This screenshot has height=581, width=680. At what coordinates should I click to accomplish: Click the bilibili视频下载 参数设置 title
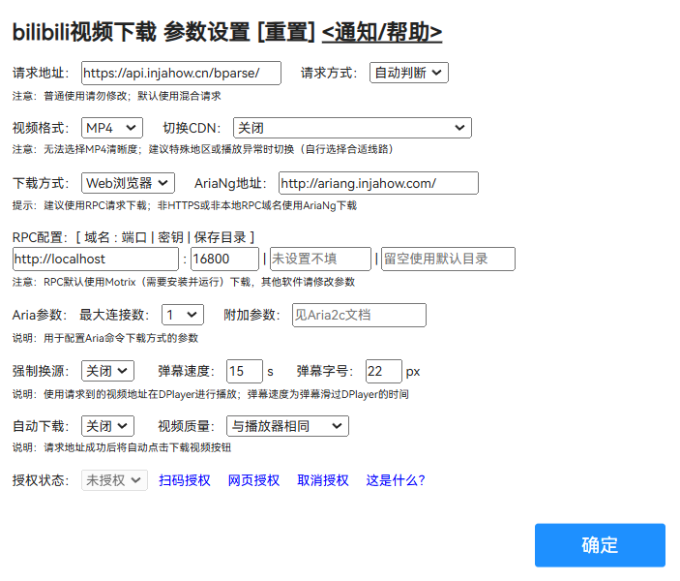[x=131, y=32]
